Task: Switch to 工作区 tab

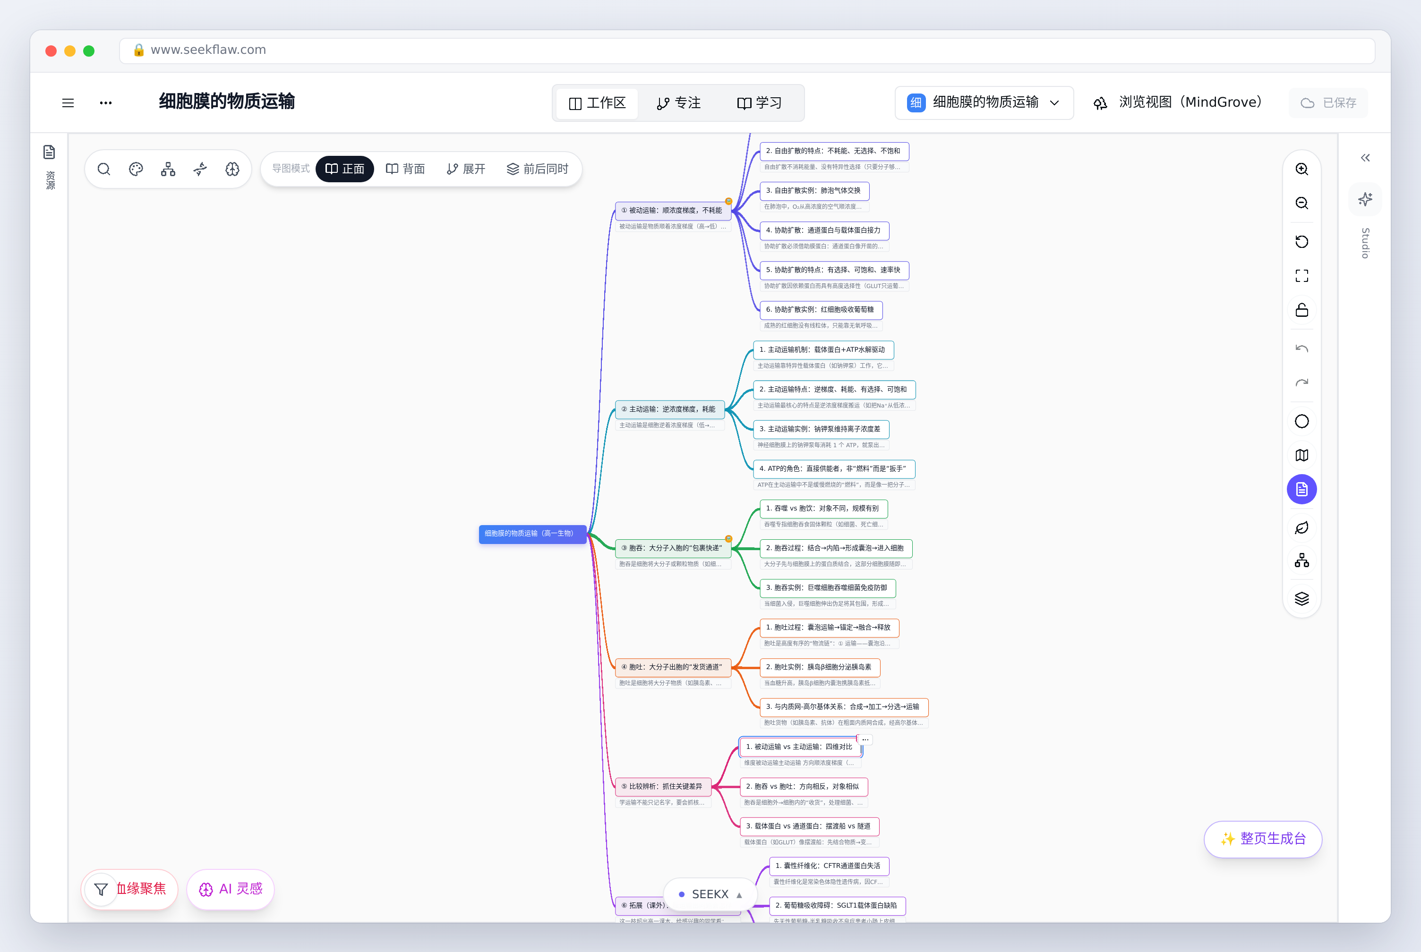Action: click(597, 103)
